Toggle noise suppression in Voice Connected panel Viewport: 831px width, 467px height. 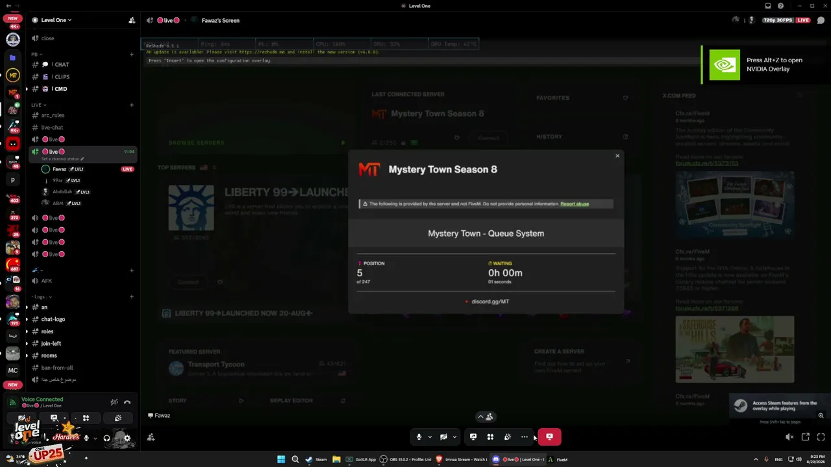pos(114,402)
